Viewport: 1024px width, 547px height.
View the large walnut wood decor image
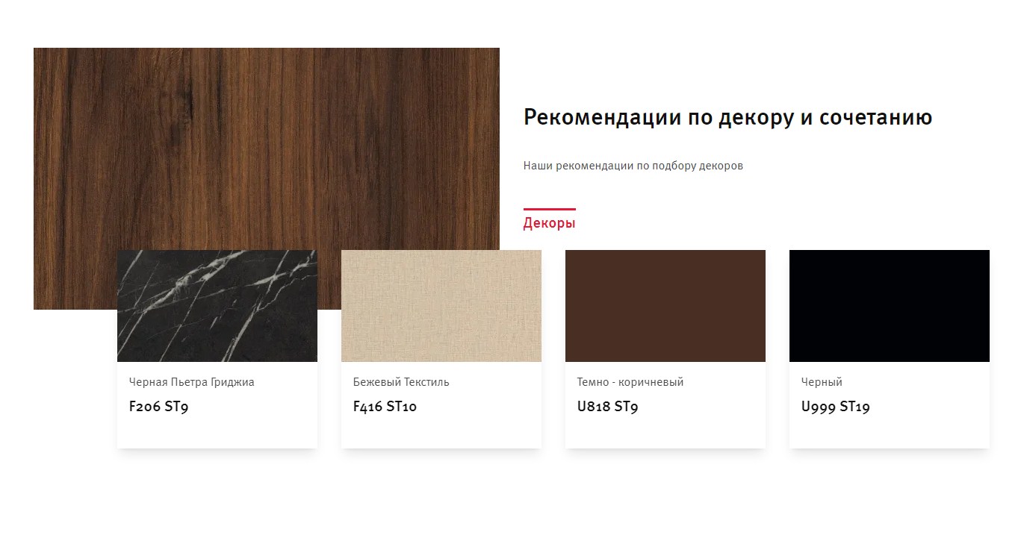(x=267, y=149)
